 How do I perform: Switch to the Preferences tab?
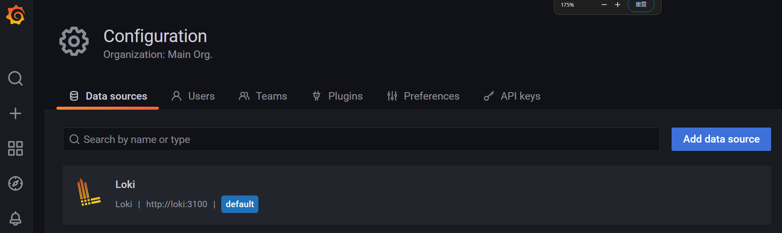tap(423, 96)
